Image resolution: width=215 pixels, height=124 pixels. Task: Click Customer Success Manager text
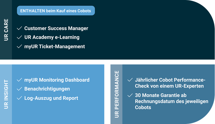56,28
